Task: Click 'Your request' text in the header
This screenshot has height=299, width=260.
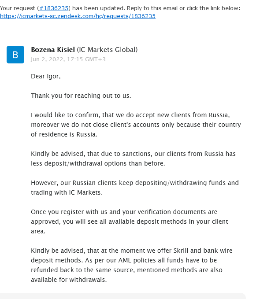Action: click(x=18, y=8)
